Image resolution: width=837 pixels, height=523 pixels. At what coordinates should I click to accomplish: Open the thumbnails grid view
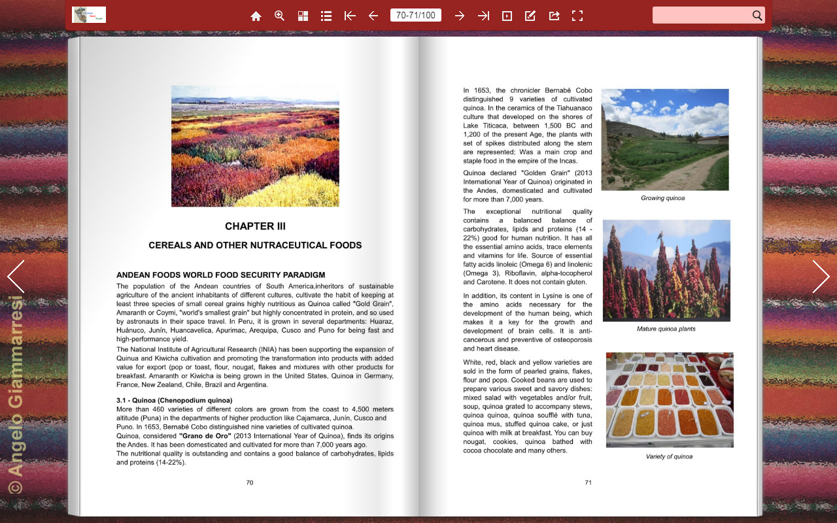click(303, 16)
